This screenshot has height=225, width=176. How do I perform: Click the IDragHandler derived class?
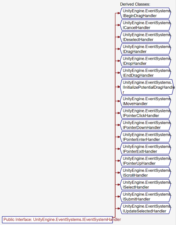pyautogui.click(x=146, y=49)
